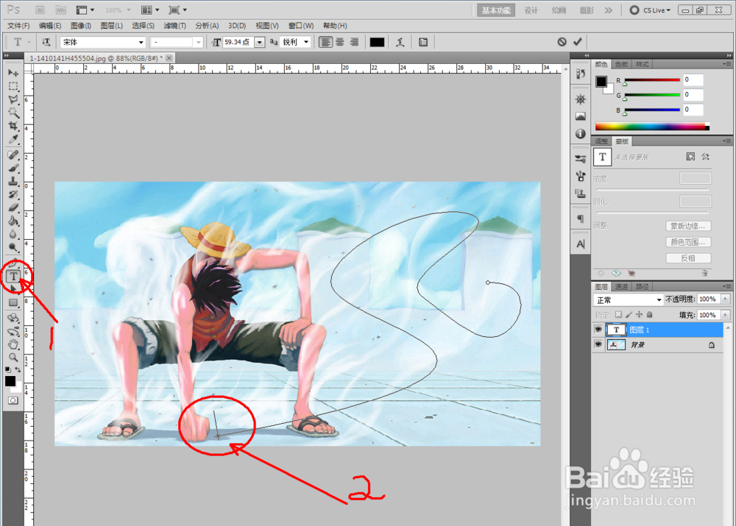Open the fill 填充 slider arrow
Image resolution: width=736 pixels, height=526 pixels.
726,315
